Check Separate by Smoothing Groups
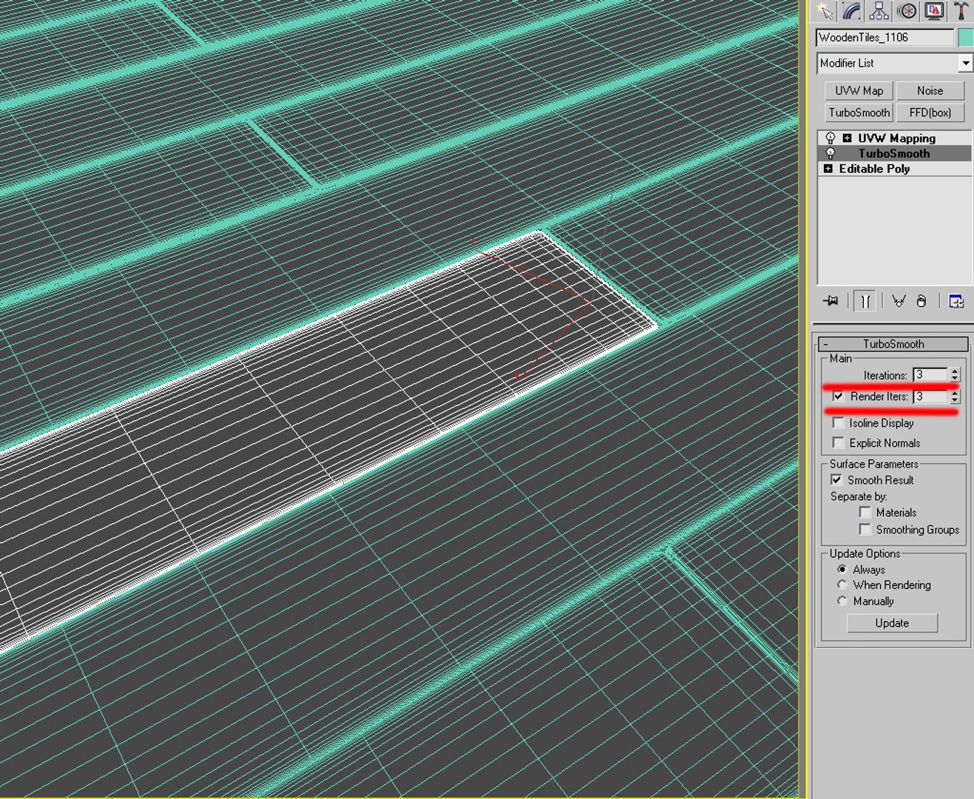The image size is (974, 799). click(865, 530)
